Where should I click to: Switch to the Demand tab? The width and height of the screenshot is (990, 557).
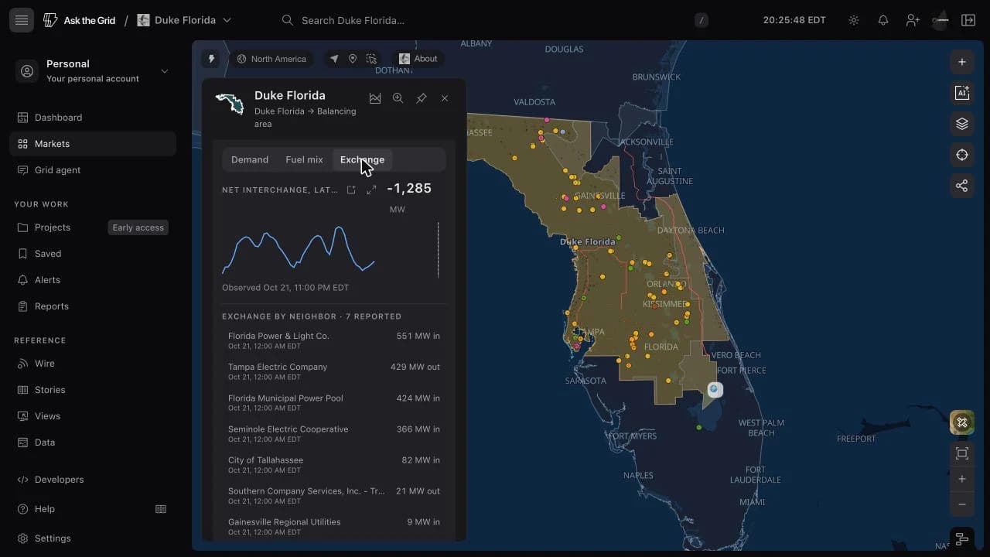click(x=250, y=159)
